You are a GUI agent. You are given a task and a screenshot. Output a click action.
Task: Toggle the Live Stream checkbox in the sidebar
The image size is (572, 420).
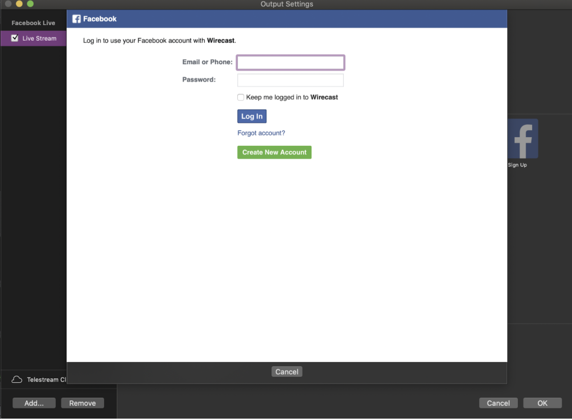[x=15, y=38]
